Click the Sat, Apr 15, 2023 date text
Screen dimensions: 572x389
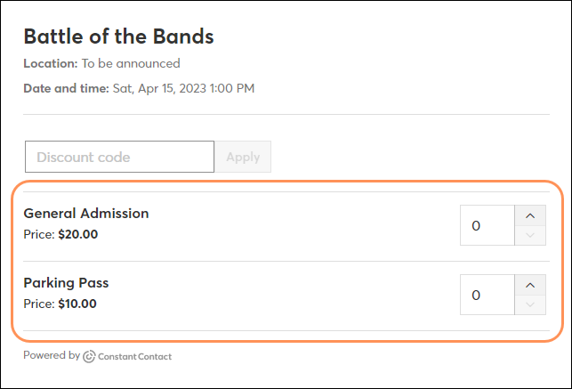[159, 89]
